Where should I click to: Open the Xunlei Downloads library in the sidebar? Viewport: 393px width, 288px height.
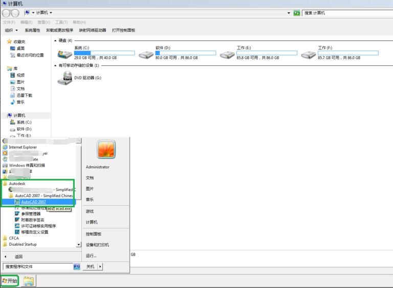click(21, 95)
